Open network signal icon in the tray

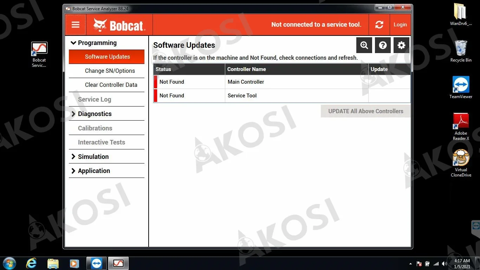[x=436, y=264]
